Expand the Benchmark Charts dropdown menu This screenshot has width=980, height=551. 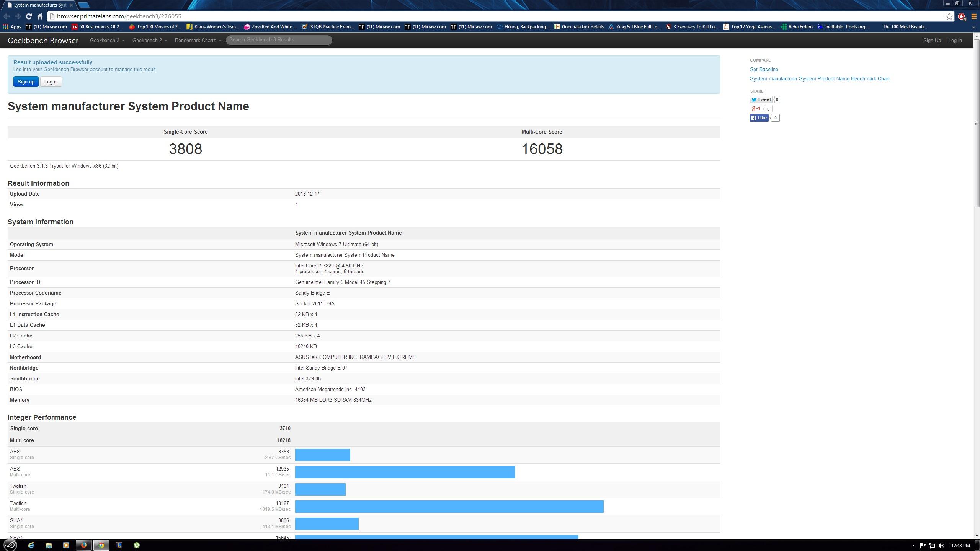(198, 40)
